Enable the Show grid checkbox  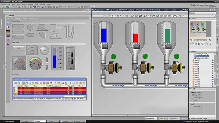coord(193,106)
